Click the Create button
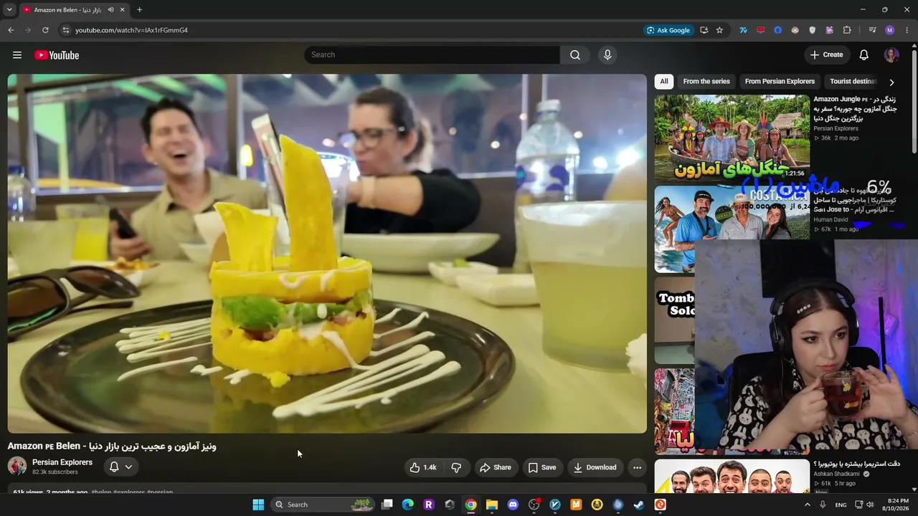The height and width of the screenshot is (516, 918). pyautogui.click(x=827, y=55)
